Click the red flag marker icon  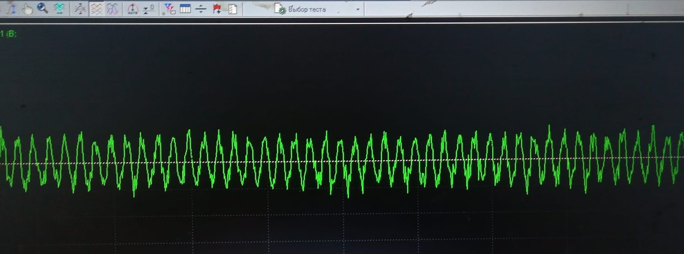217,9
